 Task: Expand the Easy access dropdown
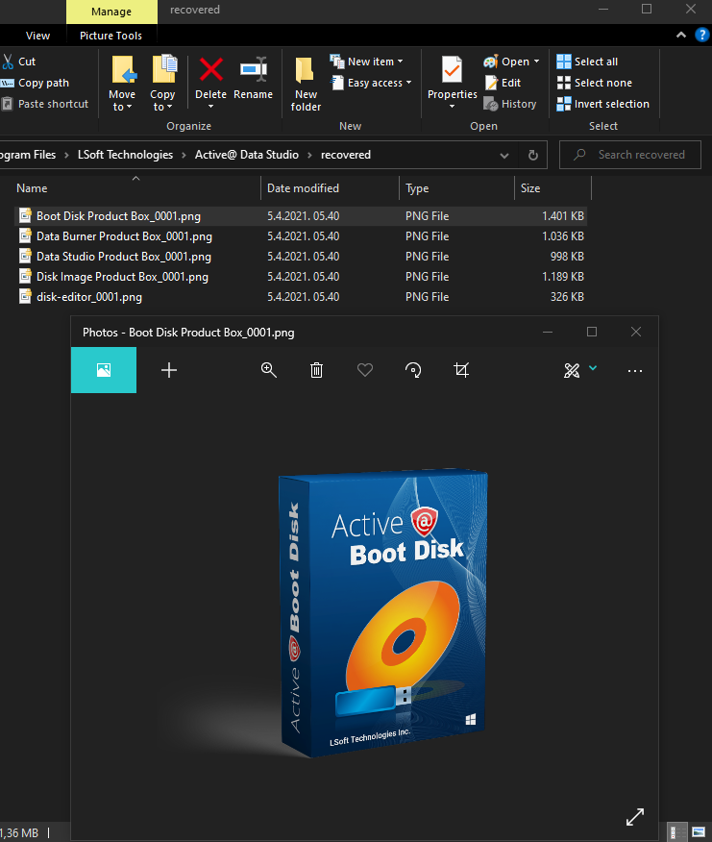(x=408, y=83)
